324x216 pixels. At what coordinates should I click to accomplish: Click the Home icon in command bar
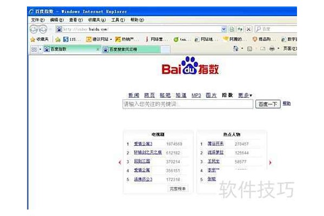(x=235, y=49)
